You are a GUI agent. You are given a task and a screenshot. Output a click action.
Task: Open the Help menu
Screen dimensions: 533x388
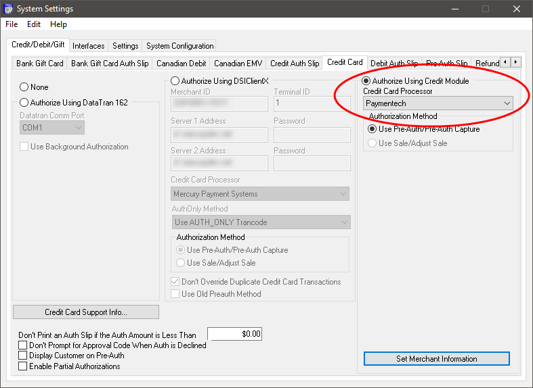[58, 24]
